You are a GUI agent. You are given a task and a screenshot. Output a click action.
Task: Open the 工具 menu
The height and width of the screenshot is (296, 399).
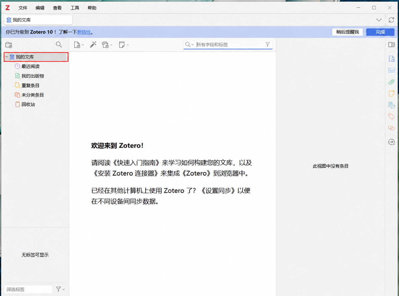(75, 8)
